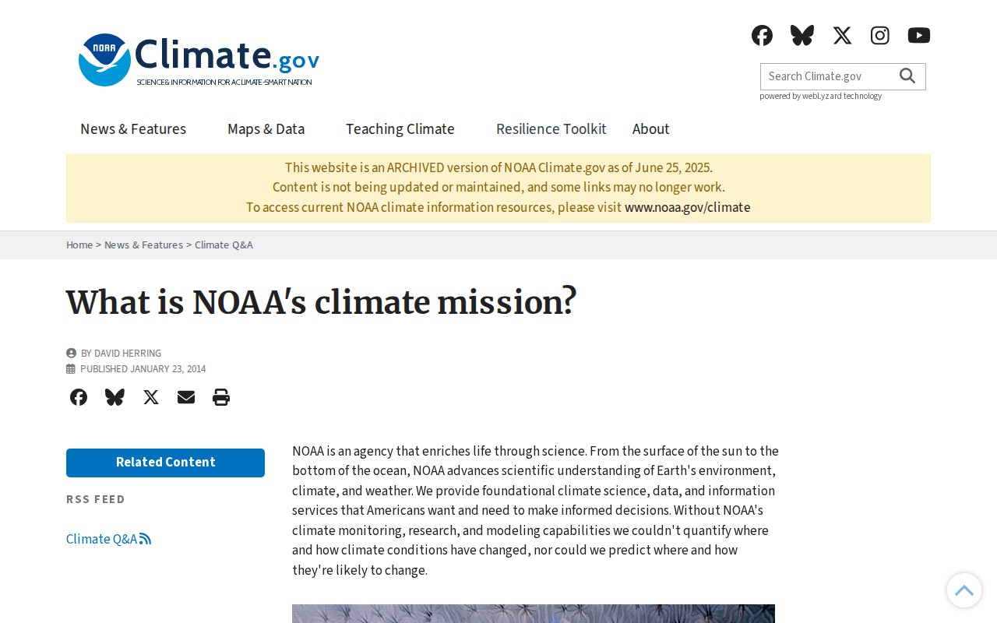The width and height of the screenshot is (997, 623).
Task: Open NOAA Facebook page from header icon
Action: [x=762, y=35]
